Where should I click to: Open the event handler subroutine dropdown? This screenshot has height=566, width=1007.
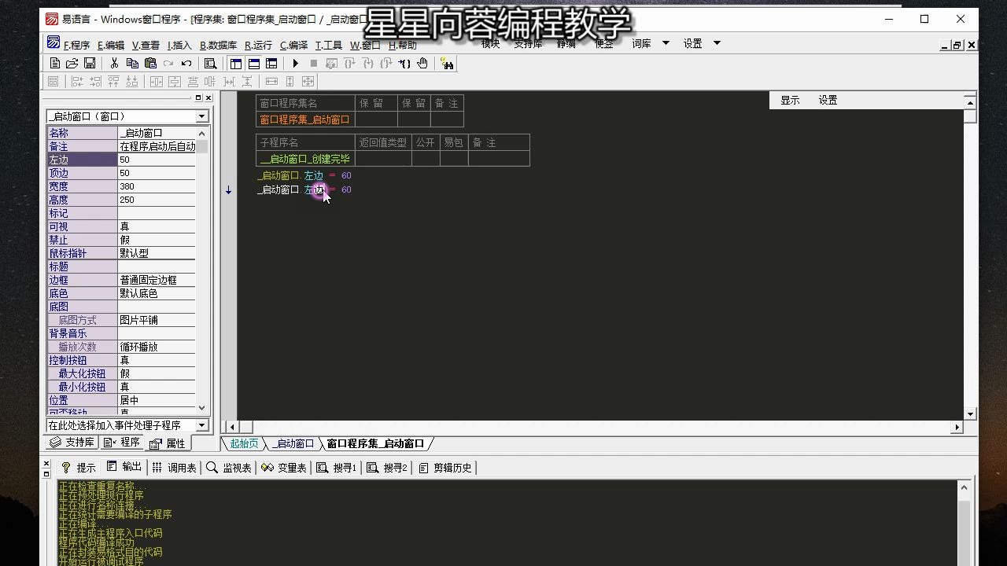[x=202, y=424]
